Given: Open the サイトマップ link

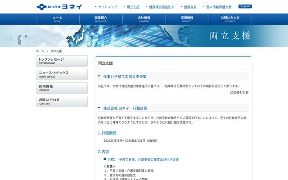Looking at the screenshot, I should pos(108,7).
